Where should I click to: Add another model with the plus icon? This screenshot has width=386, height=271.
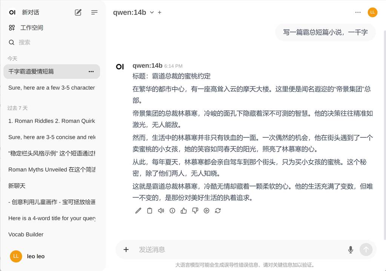(x=159, y=12)
